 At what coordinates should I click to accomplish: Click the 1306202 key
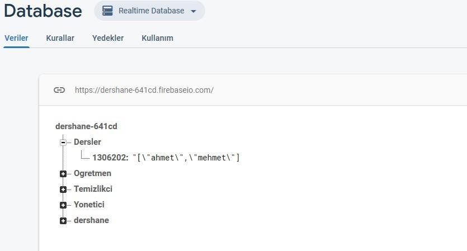109,158
